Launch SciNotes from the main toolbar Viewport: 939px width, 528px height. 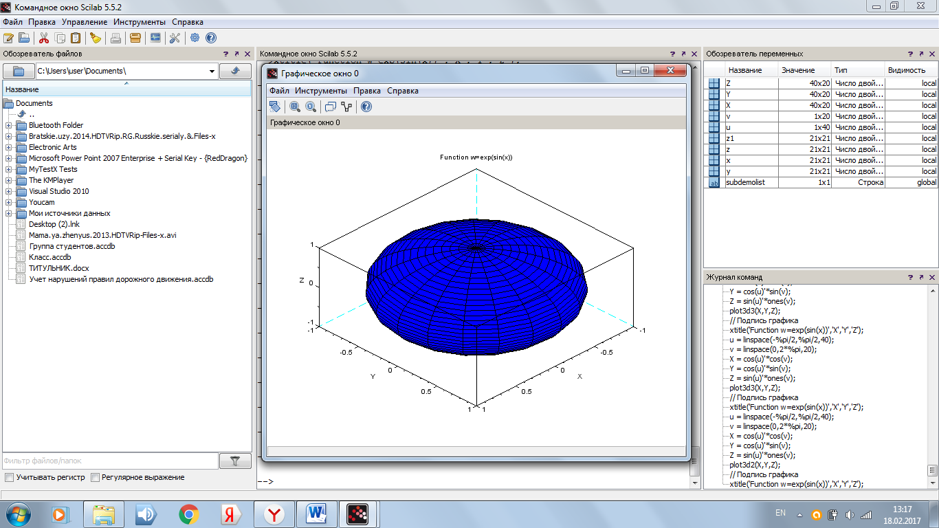(8, 38)
